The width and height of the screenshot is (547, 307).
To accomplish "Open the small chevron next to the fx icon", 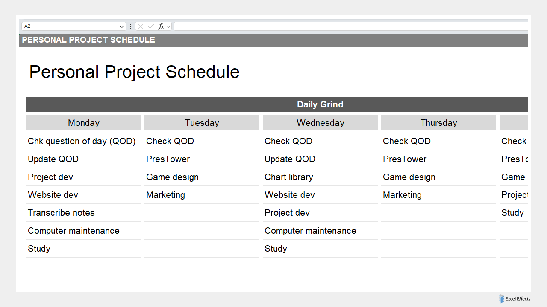I will coord(168,26).
